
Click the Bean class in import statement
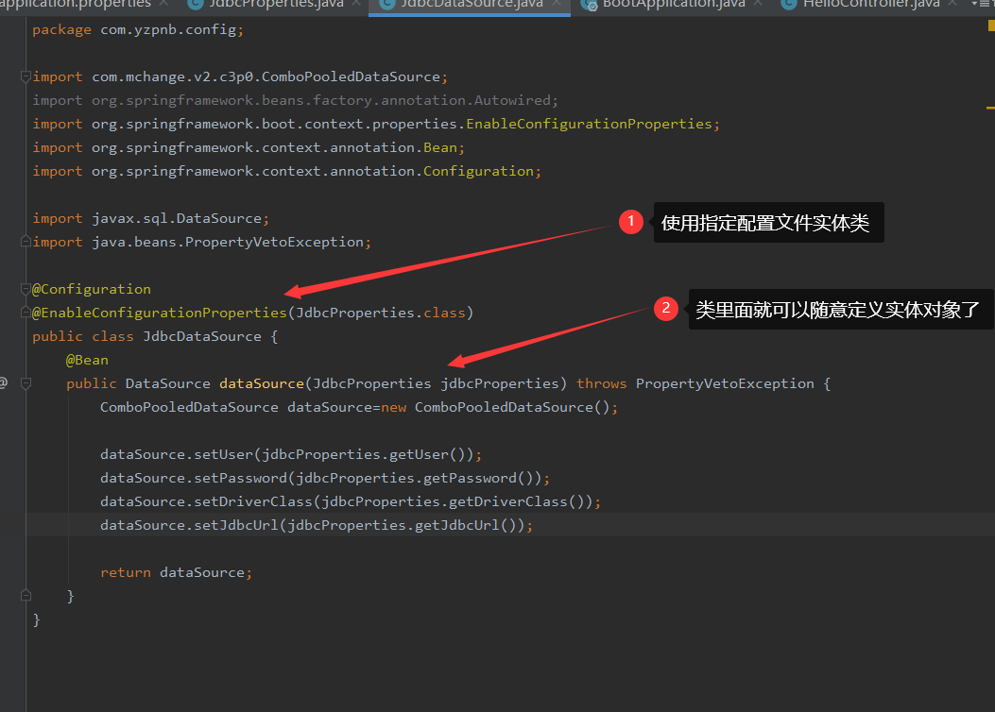tap(439, 147)
